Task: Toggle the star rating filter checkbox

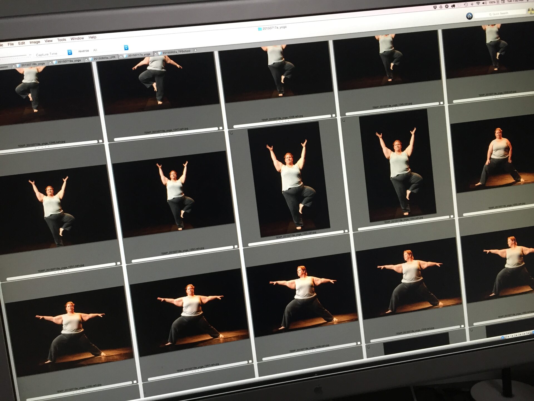Action: (x=502, y=338)
